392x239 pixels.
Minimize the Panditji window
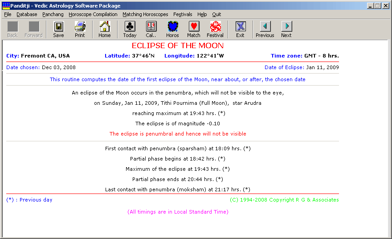(x=371, y=6)
